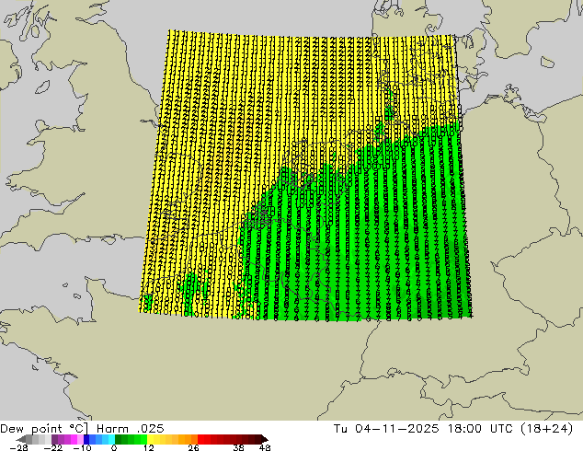Click the yellow swatch in the legend
Image resolution: width=583 pixels, height=451 pixels.
pos(150,439)
